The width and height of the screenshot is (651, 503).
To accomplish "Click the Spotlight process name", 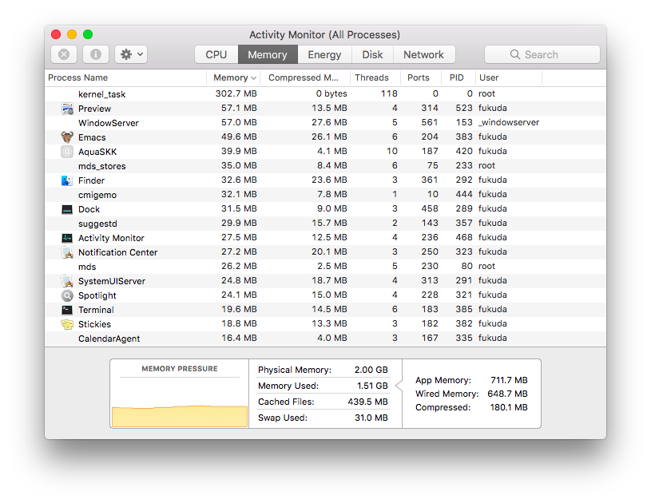I will tap(97, 295).
